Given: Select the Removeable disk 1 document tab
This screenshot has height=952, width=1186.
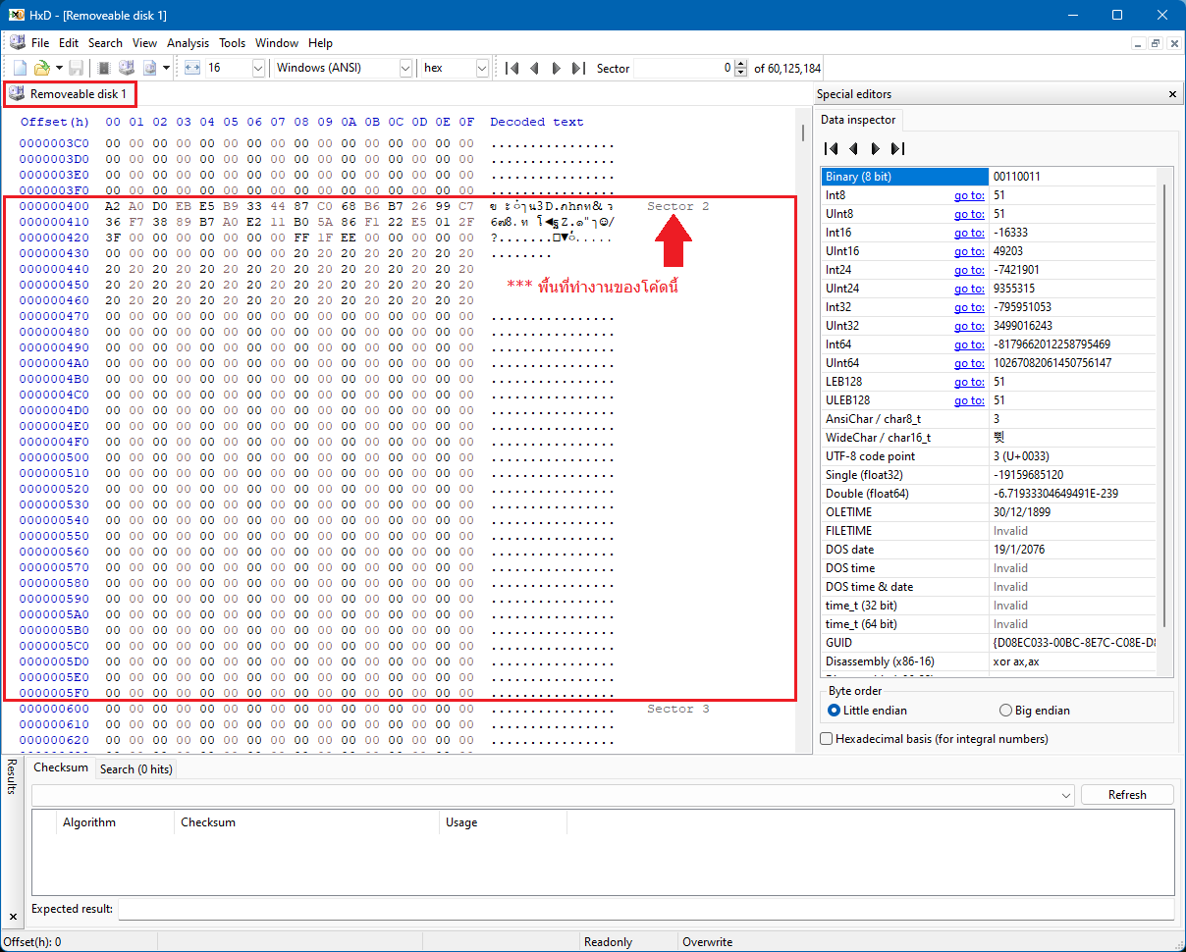Looking at the screenshot, I should coord(69,94).
